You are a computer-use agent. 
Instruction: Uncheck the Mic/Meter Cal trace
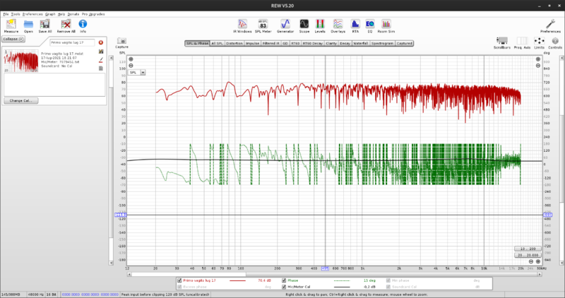coord(285,287)
